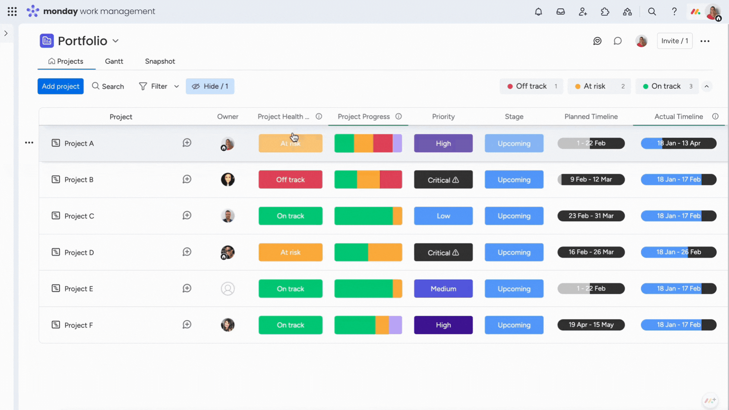The height and width of the screenshot is (410, 729).
Task: Click the AI assistant floating icon
Action: (x=710, y=401)
